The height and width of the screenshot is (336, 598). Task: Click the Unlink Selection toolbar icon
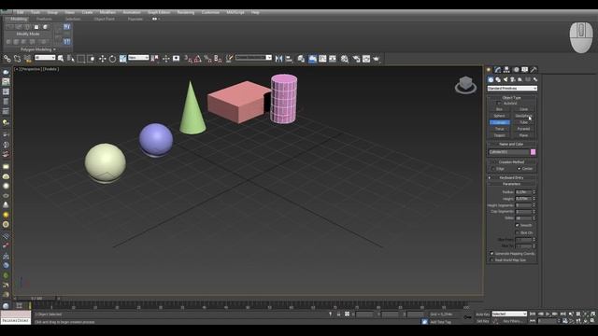(17, 58)
